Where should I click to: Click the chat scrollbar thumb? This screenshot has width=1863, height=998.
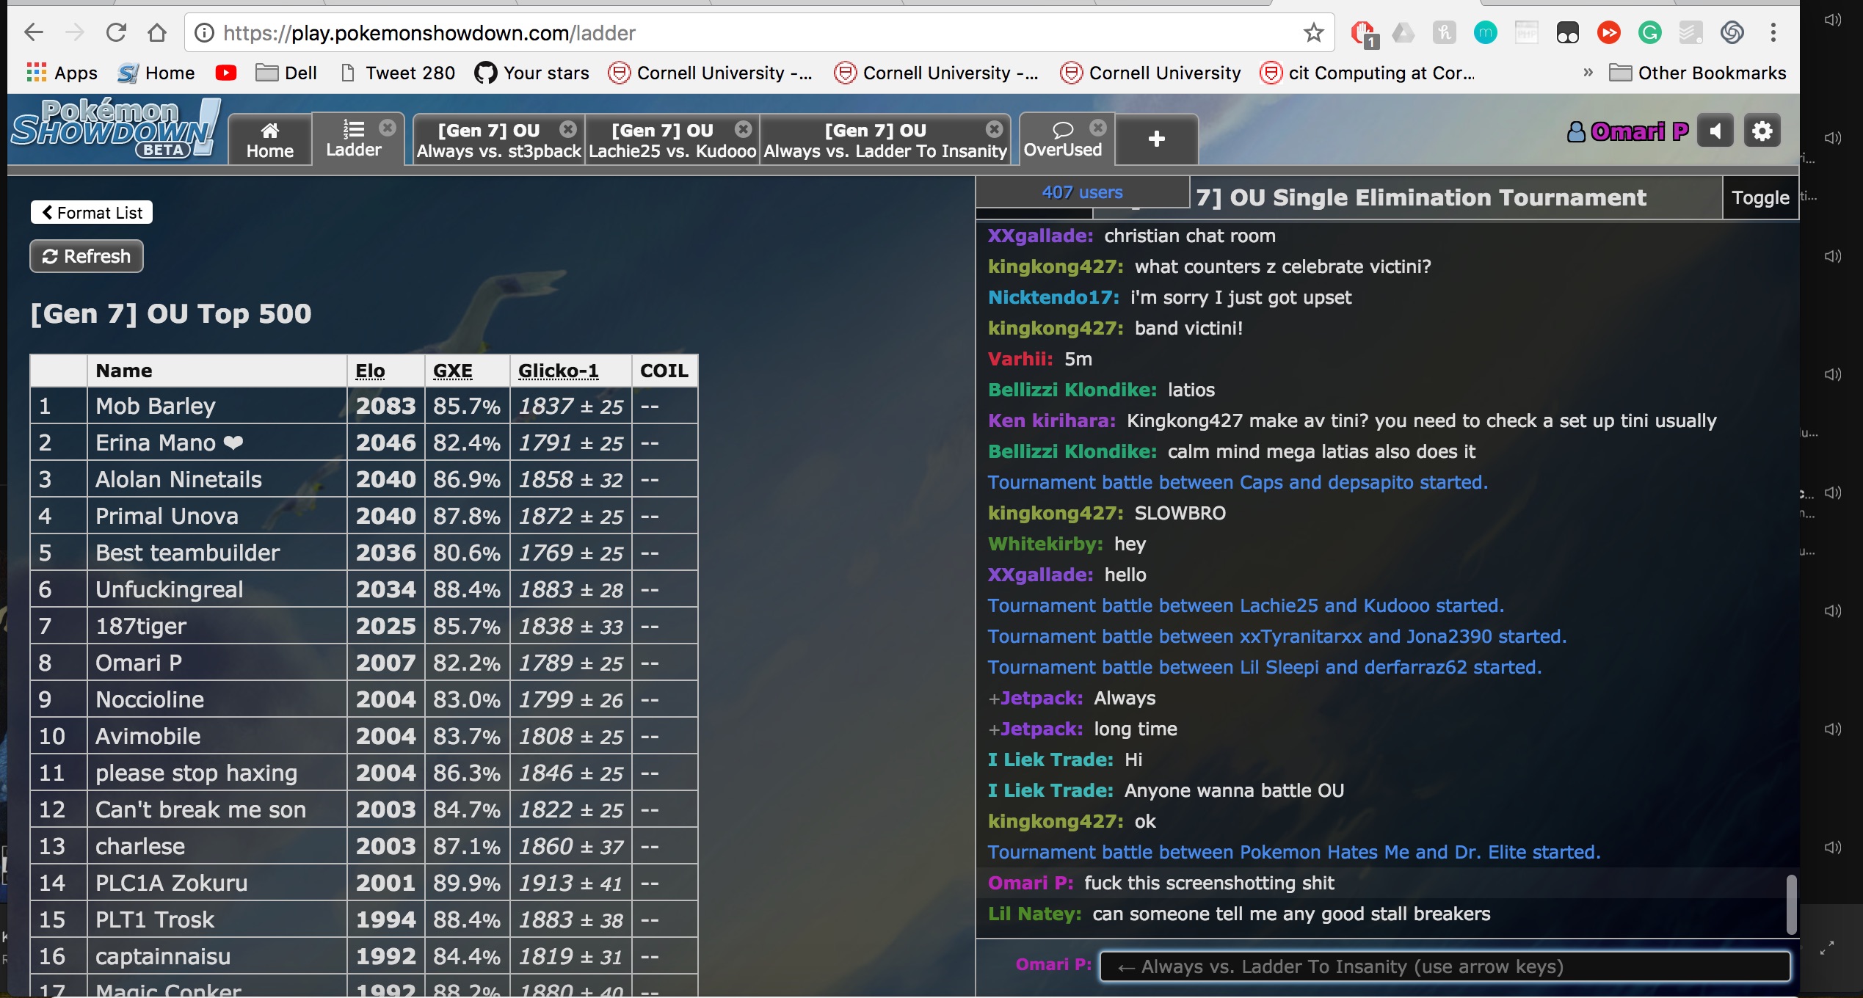1791,904
